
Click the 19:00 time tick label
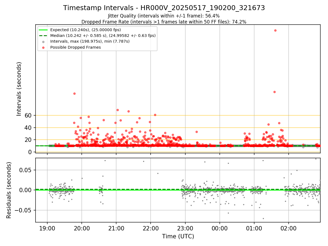pos(47,228)
